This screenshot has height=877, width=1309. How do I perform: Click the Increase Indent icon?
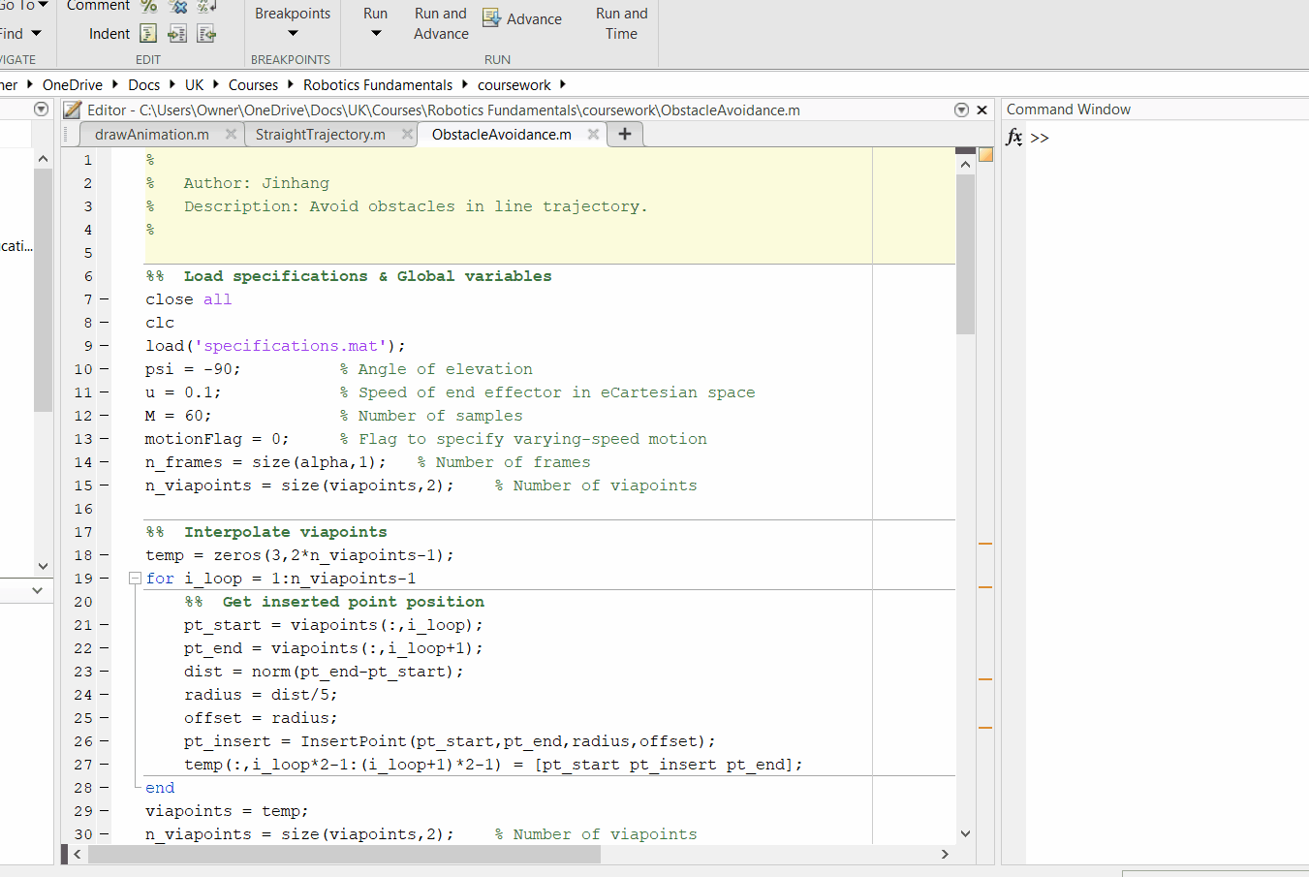pos(177,34)
